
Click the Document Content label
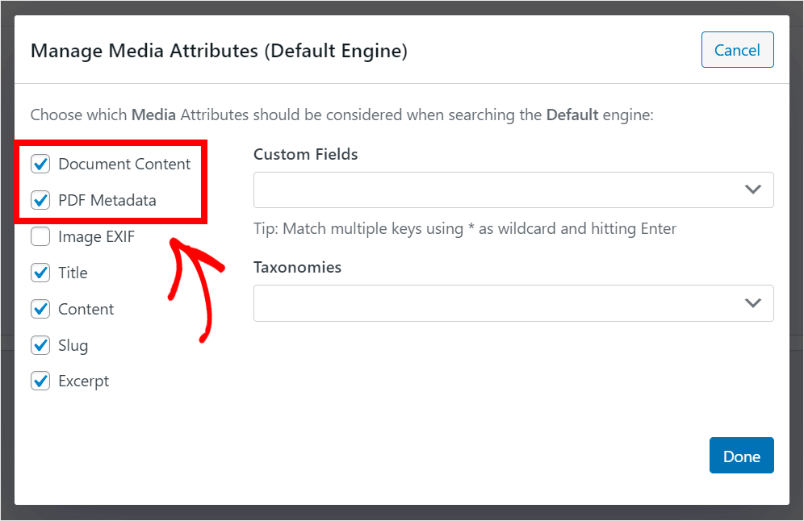124,164
